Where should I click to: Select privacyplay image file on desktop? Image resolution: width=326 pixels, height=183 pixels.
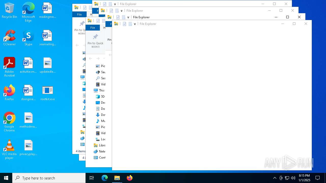28,148
